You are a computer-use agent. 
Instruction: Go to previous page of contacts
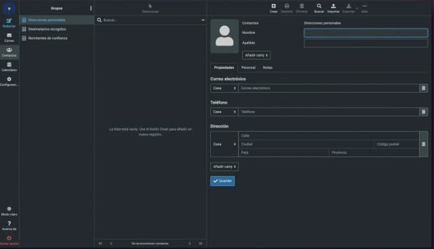111,244
